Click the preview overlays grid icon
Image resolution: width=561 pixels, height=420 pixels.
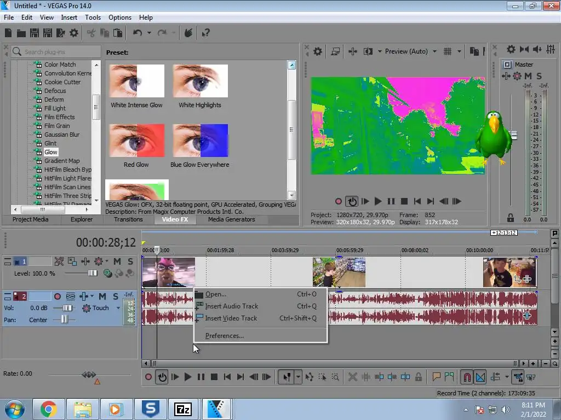[x=448, y=51]
